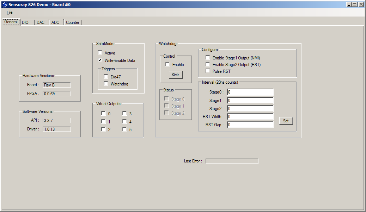Click the Kick button
This screenshot has height=212, width=366.
coord(175,75)
